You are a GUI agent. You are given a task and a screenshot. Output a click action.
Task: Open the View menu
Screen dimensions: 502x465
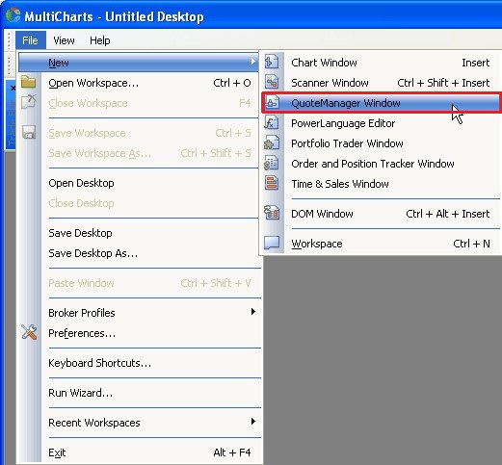pos(64,40)
